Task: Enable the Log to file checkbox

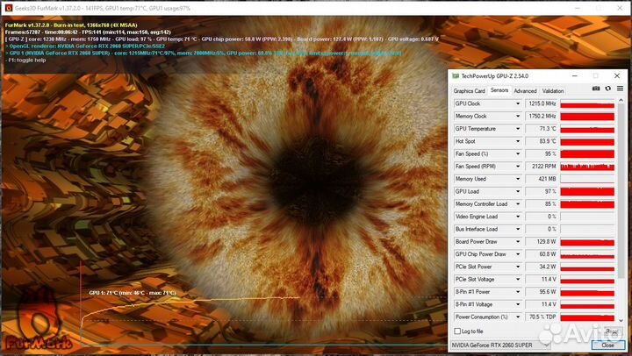Action: 457,331
